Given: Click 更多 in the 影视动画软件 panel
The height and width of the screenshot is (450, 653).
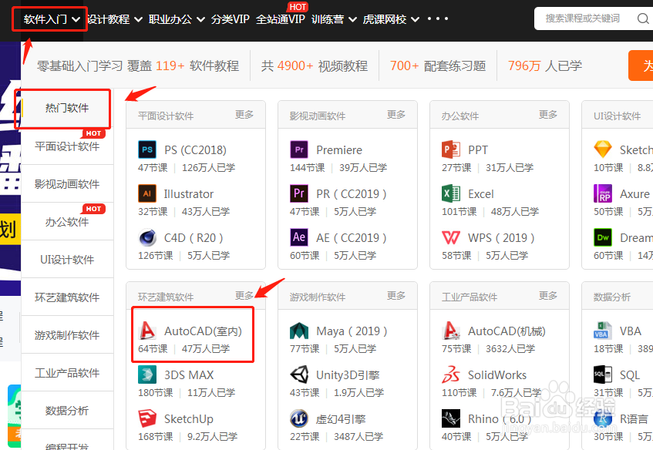Looking at the screenshot, I should coord(396,115).
